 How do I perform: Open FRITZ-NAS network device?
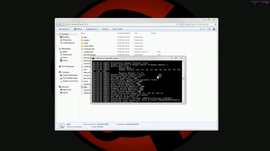tap(66, 90)
